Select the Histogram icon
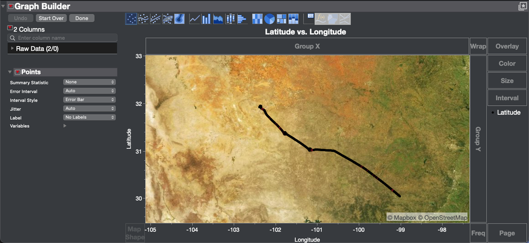529x243 pixels. pyautogui.click(x=242, y=19)
